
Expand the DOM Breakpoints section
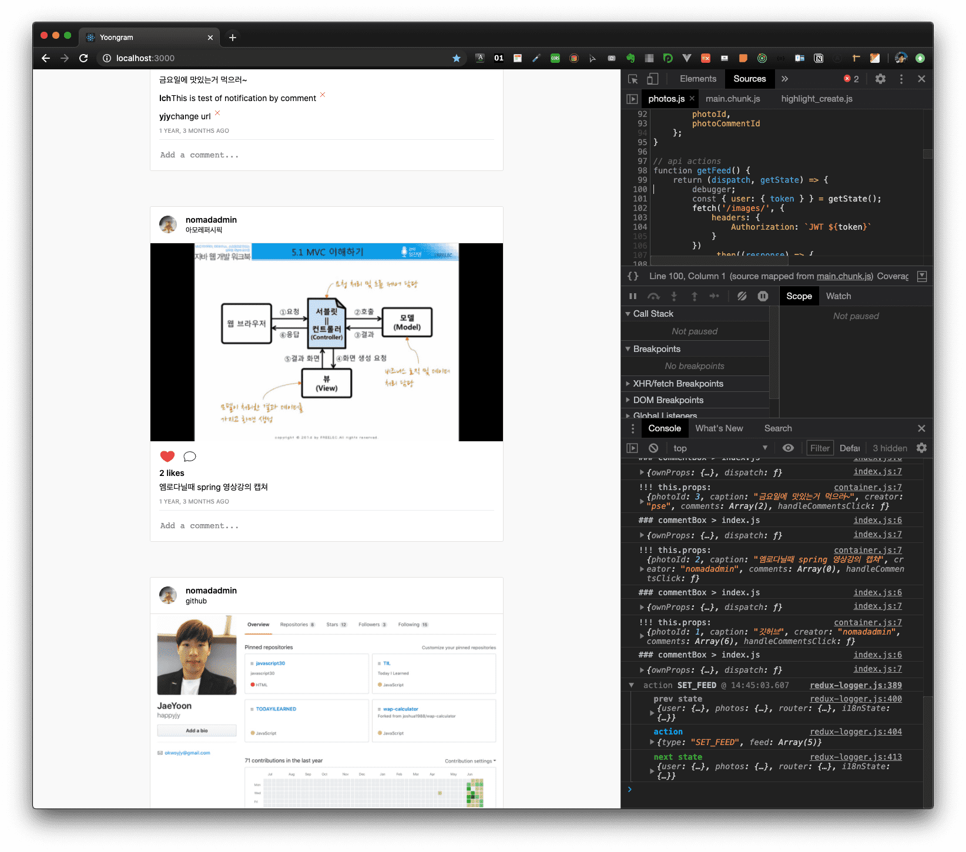pyautogui.click(x=668, y=400)
